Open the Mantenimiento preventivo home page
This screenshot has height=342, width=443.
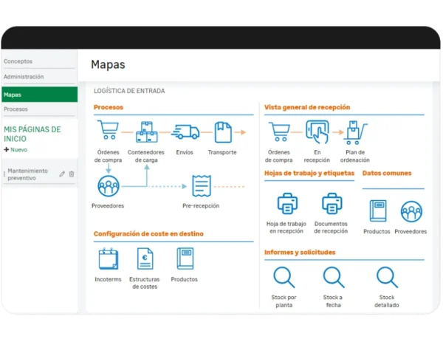click(28, 174)
